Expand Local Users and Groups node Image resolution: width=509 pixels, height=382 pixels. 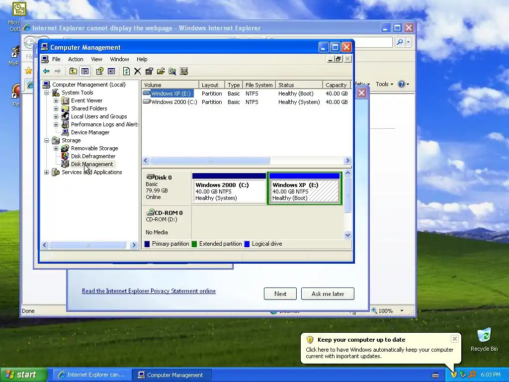(x=56, y=116)
